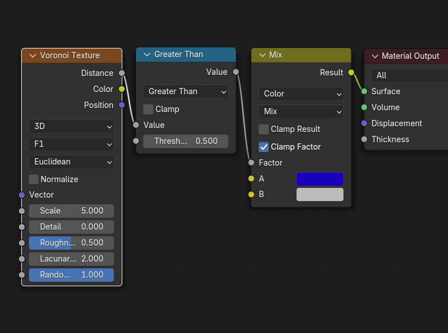Select the Material Output node header

[406, 56]
